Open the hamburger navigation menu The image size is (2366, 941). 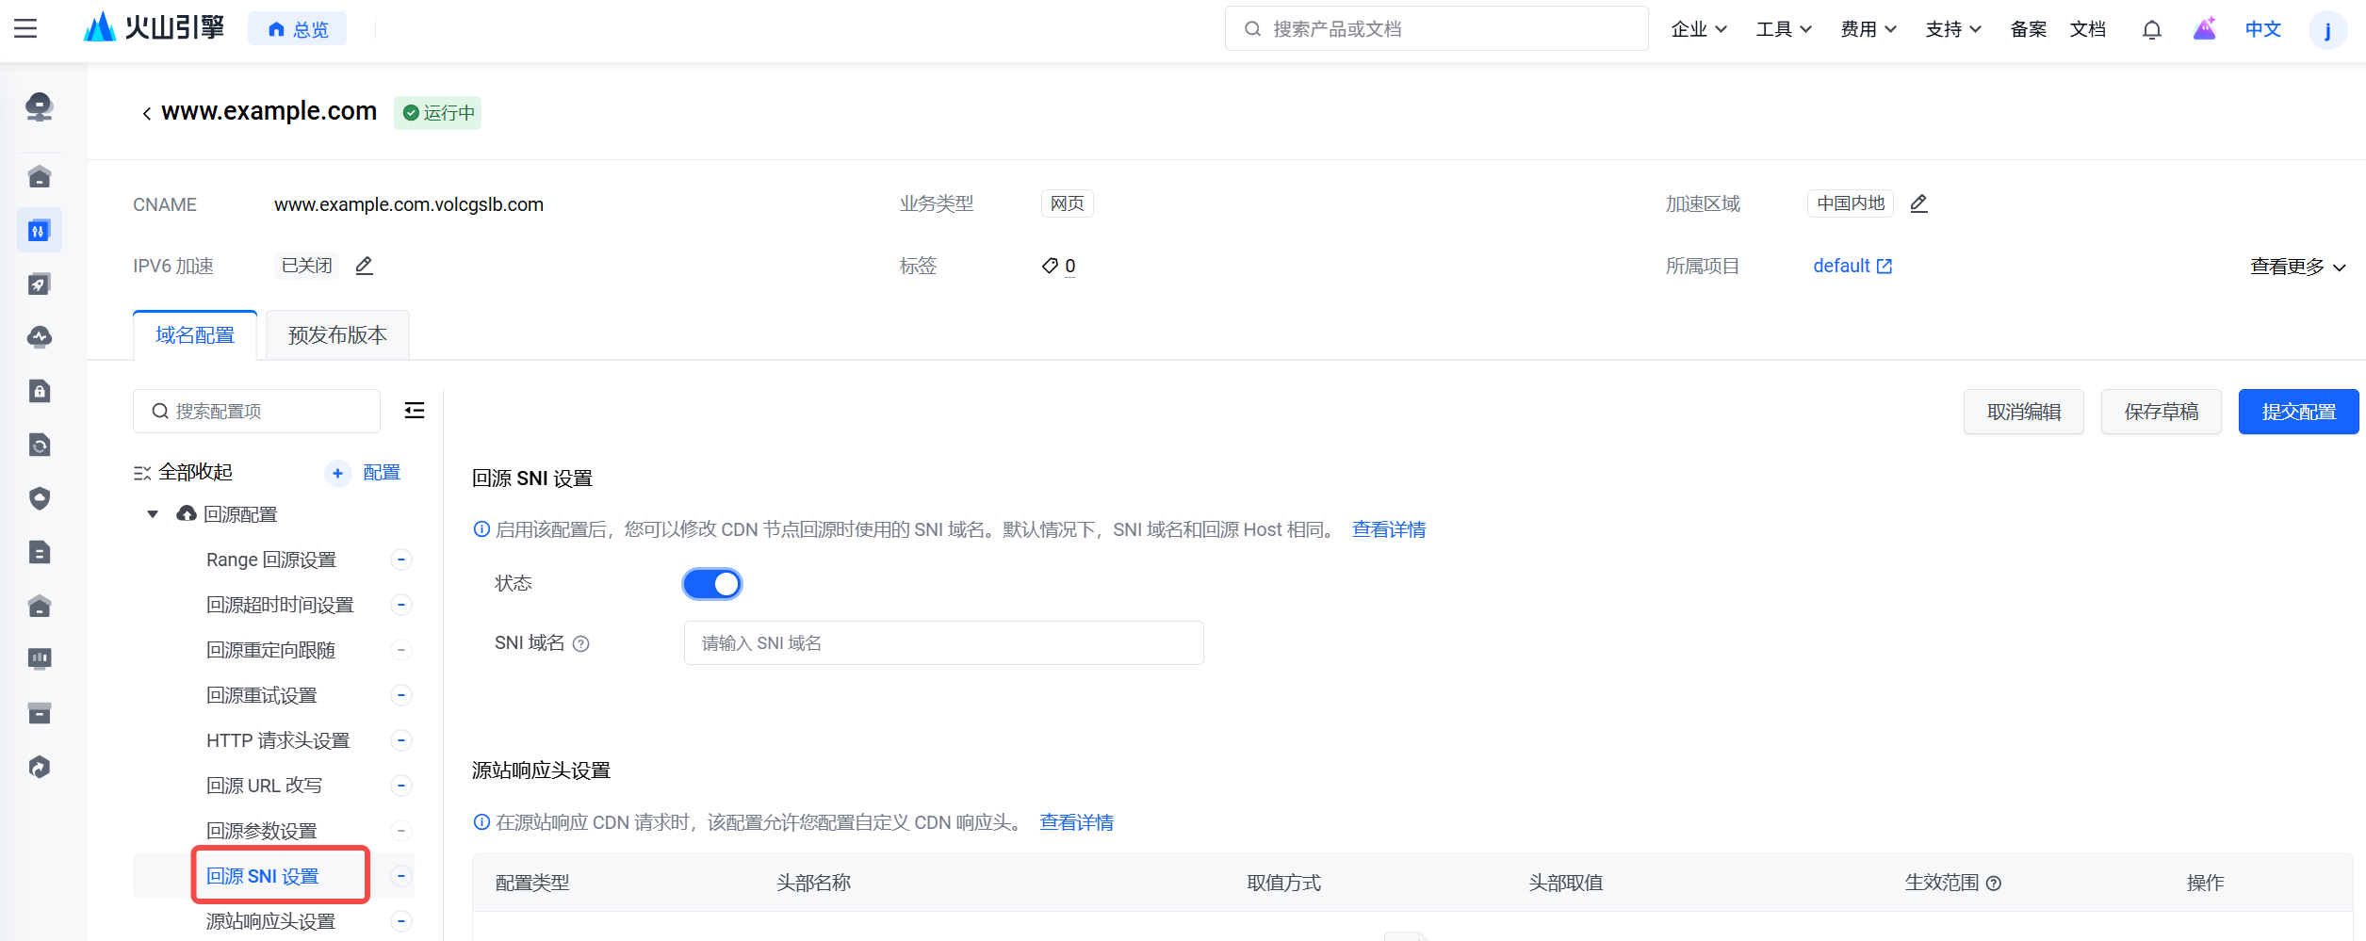click(x=25, y=28)
